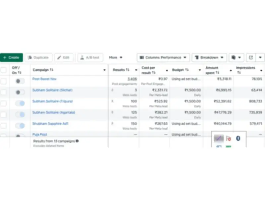This screenshot has width=265, height=199.
Task: Open the Budget column header dropdown
Action: pyautogui.click(x=200, y=70)
